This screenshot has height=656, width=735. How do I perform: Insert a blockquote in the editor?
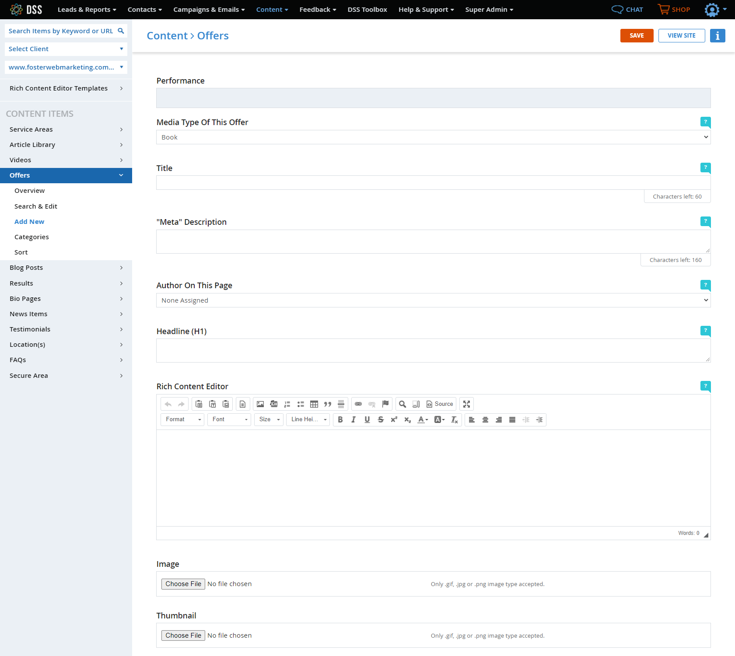click(x=327, y=404)
